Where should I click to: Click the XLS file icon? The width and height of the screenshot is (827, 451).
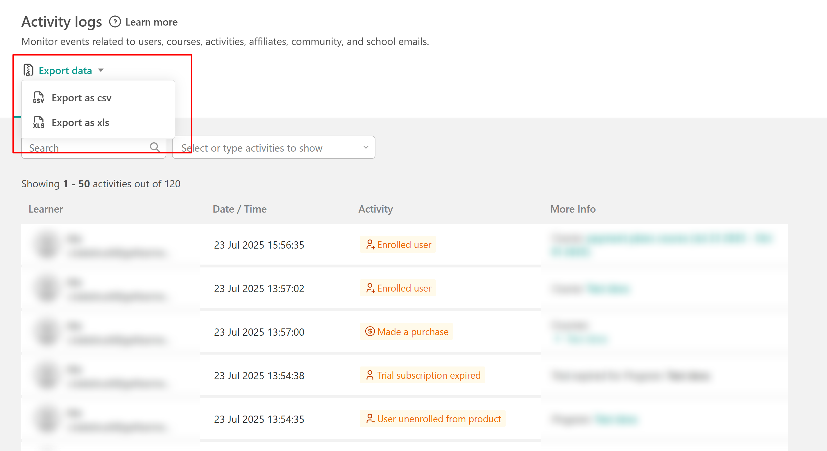pyautogui.click(x=39, y=122)
